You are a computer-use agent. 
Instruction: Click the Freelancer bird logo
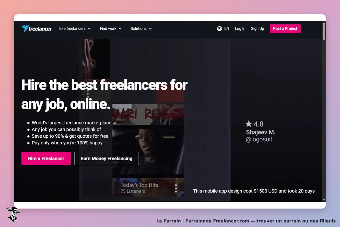tap(37, 28)
